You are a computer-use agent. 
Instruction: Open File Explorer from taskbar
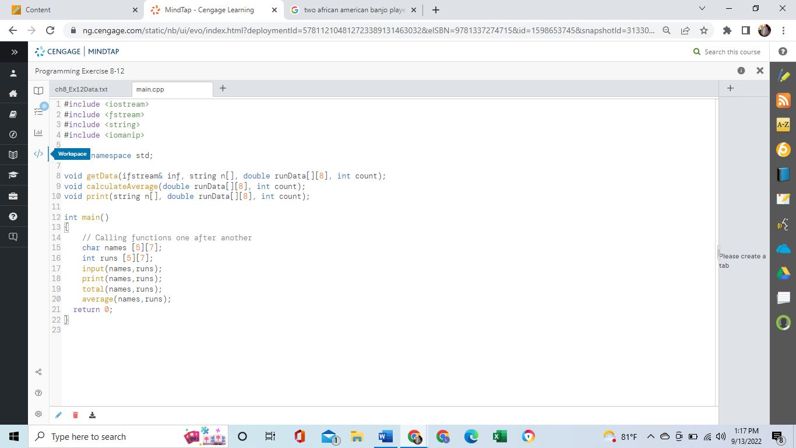pyautogui.click(x=357, y=436)
